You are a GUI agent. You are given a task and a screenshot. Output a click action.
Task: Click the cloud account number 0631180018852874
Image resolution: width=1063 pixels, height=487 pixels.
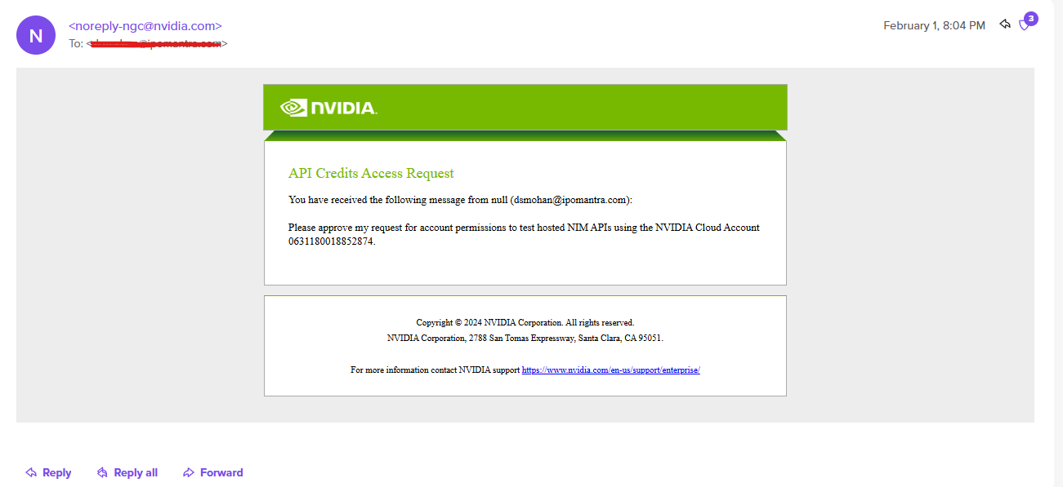[330, 242]
